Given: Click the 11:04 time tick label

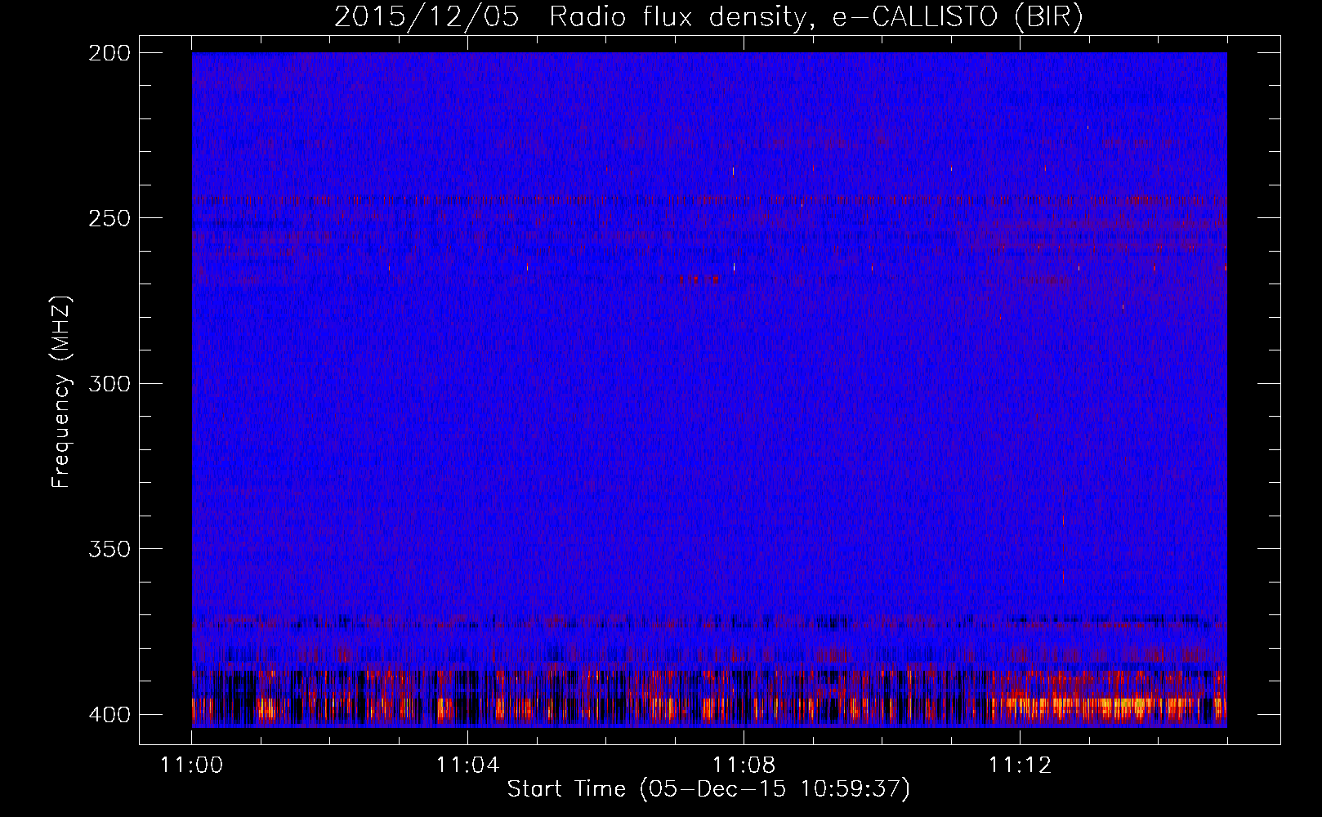Looking at the screenshot, I should point(467,766).
